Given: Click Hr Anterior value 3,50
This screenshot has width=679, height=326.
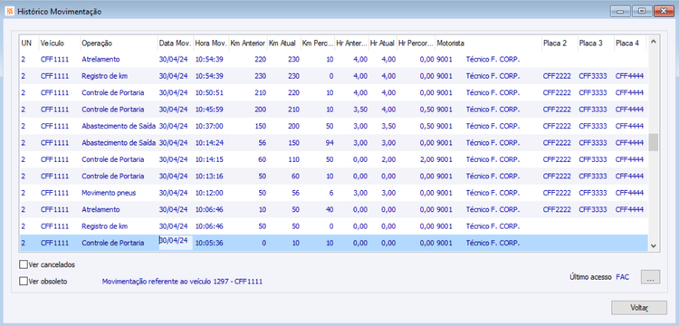Looking at the screenshot, I should coord(360,110).
